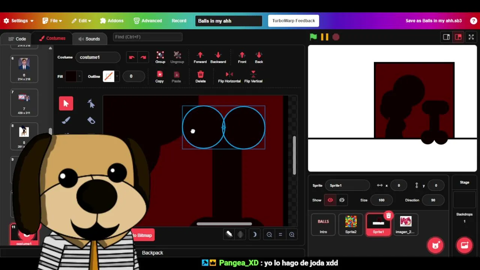Move selection Backward one layer

218,57
